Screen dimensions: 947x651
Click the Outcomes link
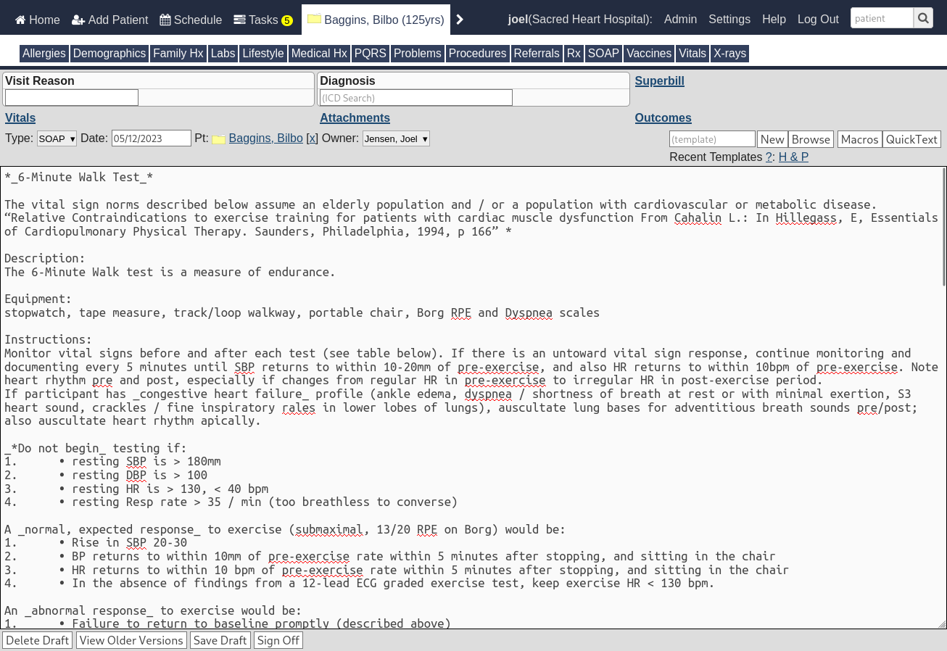coord(663,118)
